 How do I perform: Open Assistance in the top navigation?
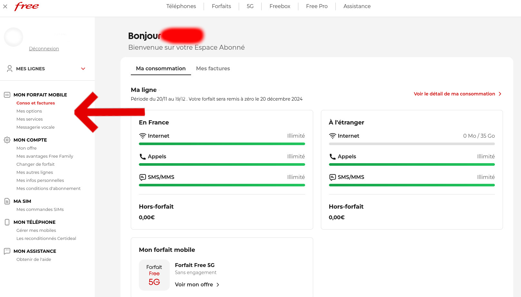pos(357,6)
